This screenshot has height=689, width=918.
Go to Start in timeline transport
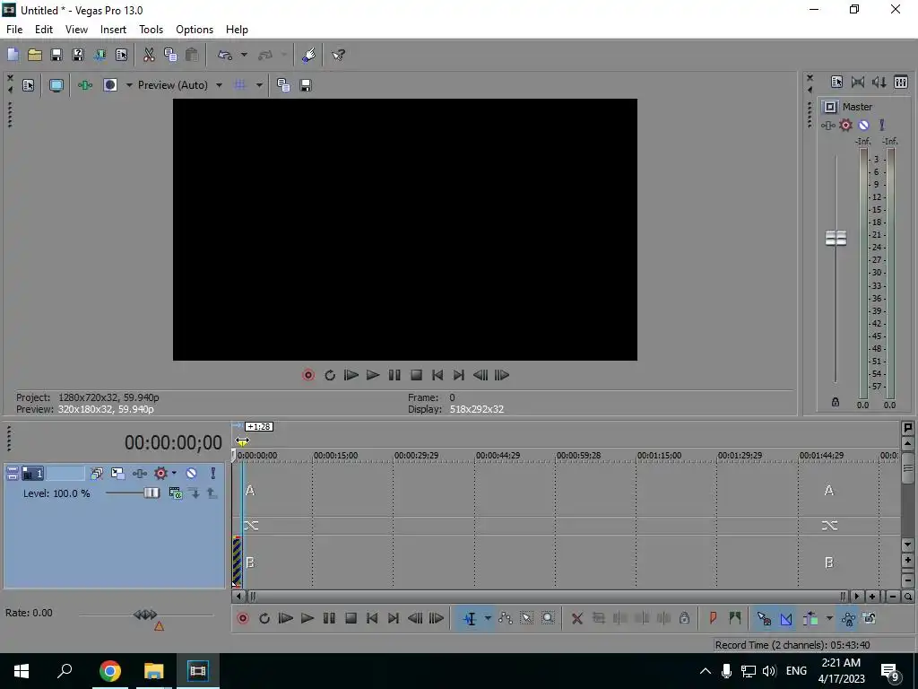tap(372, 618)
